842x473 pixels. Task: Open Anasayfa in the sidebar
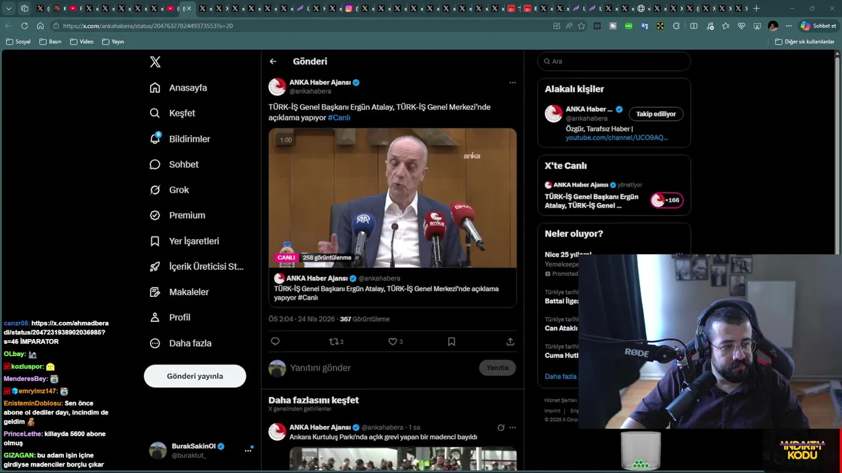click(178, 87)
